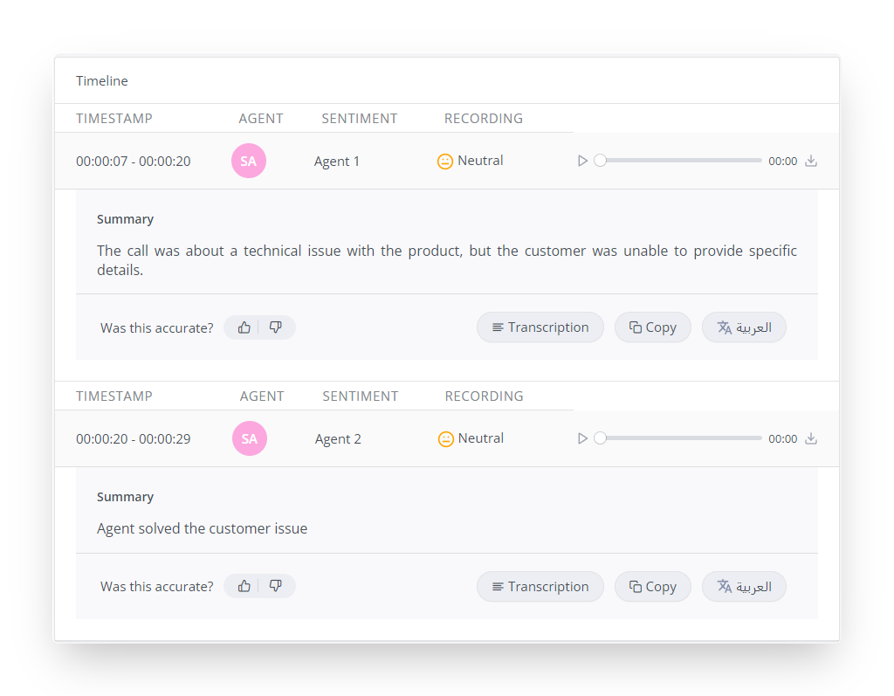Open Transcription for Agent 2 segment
894x696 pixels.
(x=540, y=587)
